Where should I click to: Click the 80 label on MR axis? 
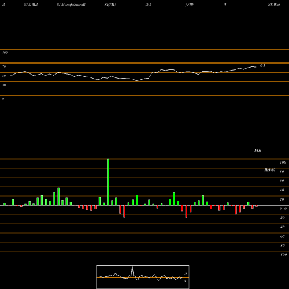282,172
